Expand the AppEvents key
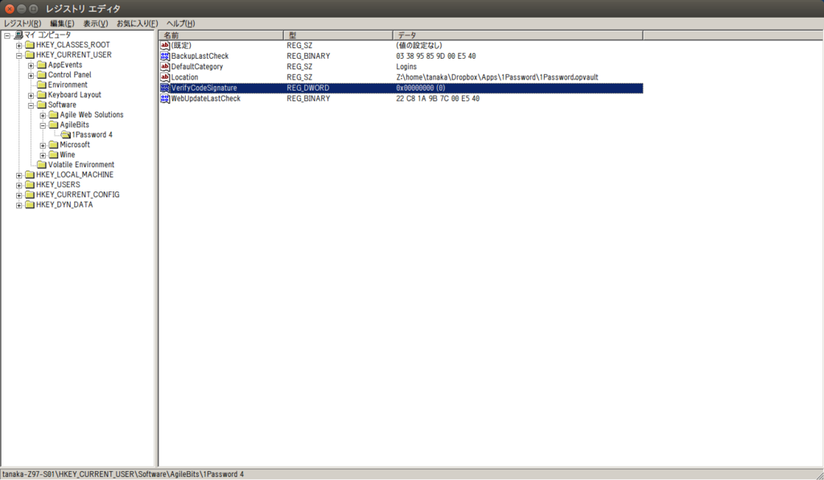 pos(31,66)
